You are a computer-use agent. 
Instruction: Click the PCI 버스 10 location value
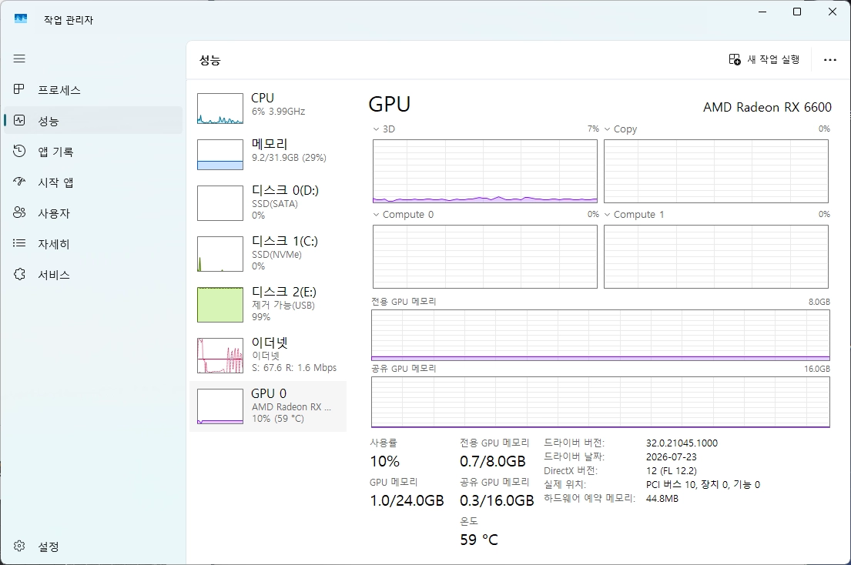pyautogui.click(x=703, y=485)
